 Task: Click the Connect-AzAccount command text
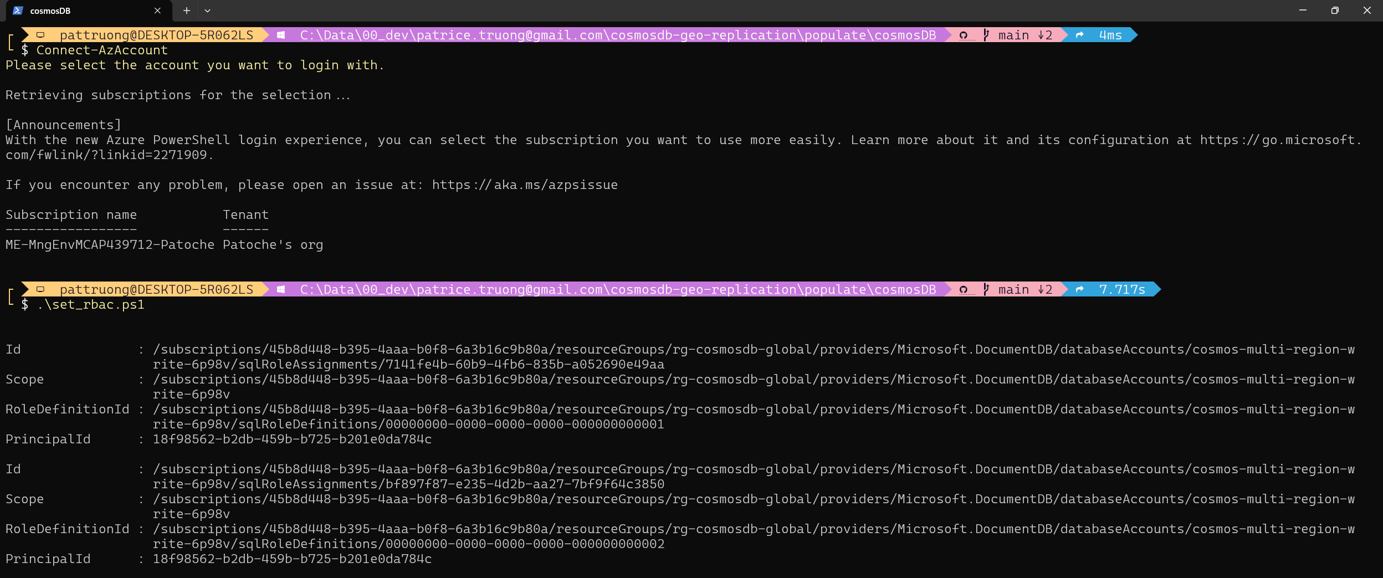[103, 50]
